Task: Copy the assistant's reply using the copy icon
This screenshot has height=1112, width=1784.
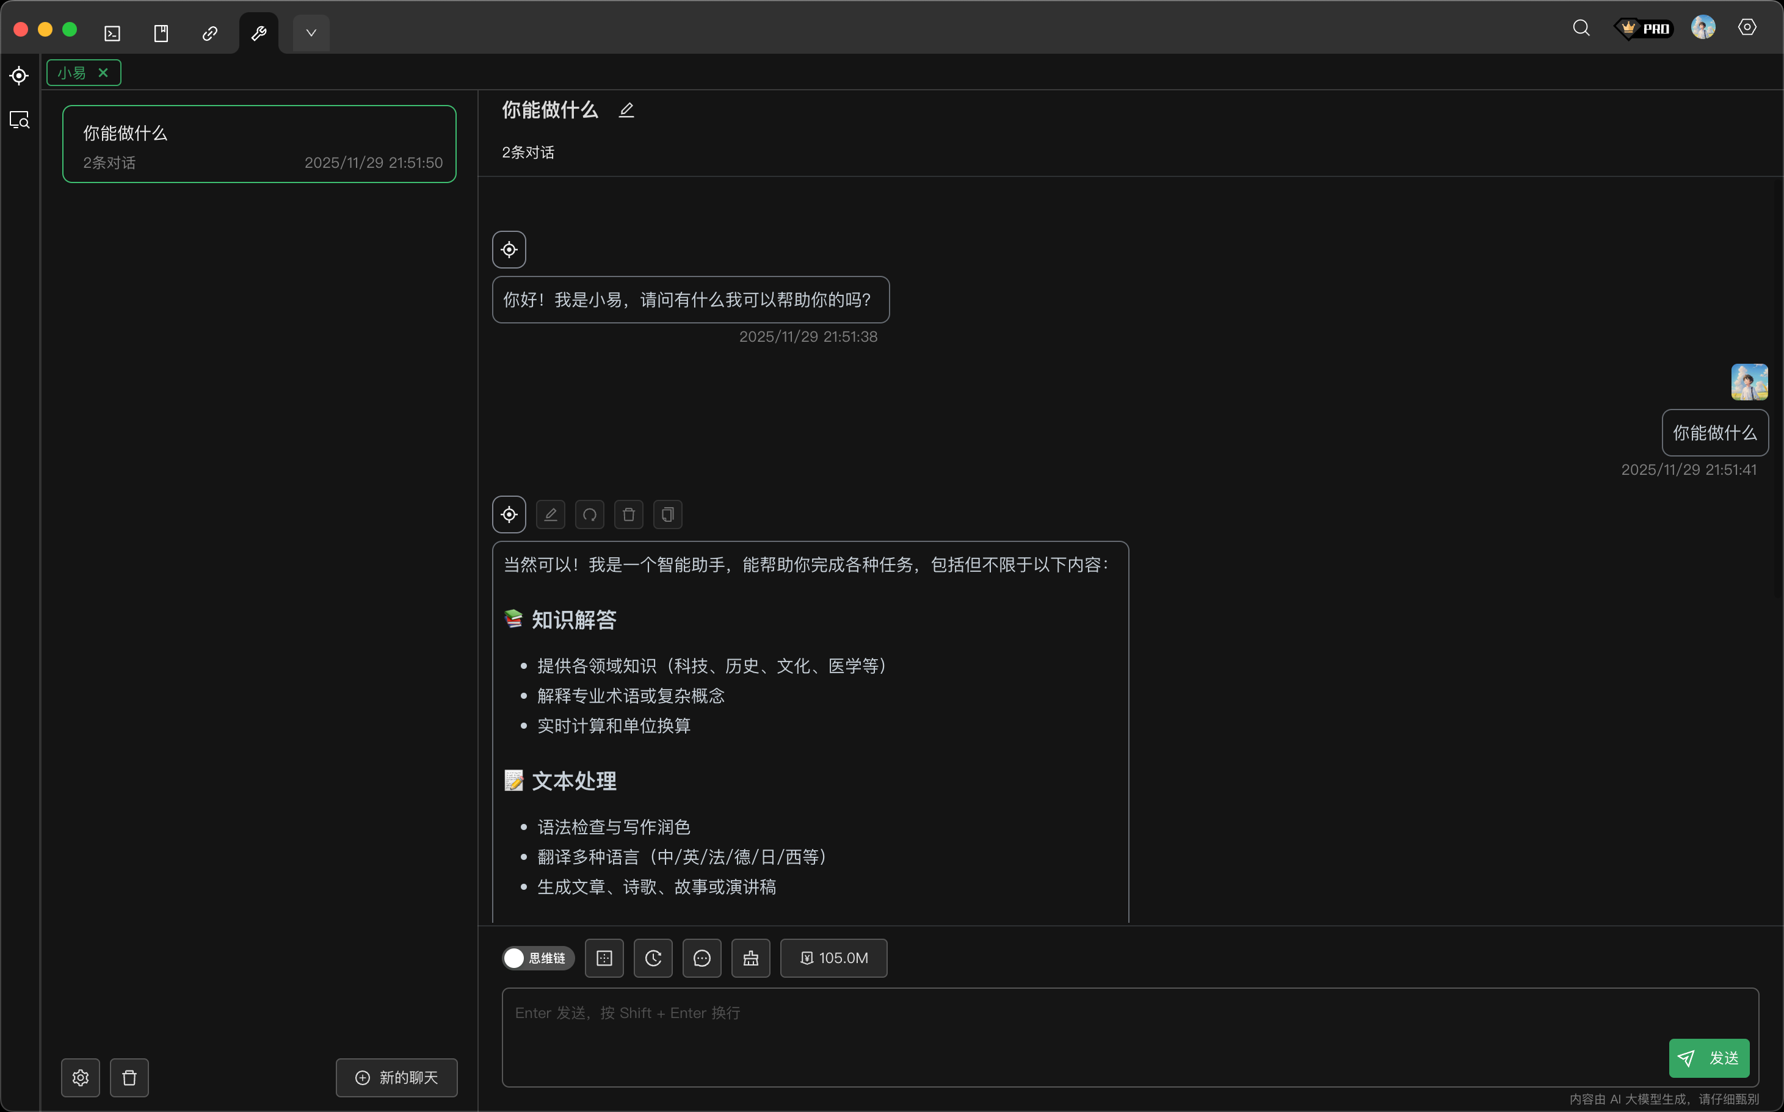Action: (667, 514)
